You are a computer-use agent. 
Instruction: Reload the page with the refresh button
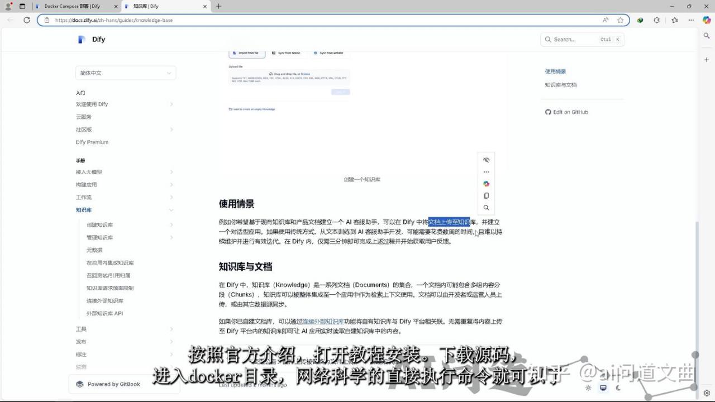coord(26,20)
